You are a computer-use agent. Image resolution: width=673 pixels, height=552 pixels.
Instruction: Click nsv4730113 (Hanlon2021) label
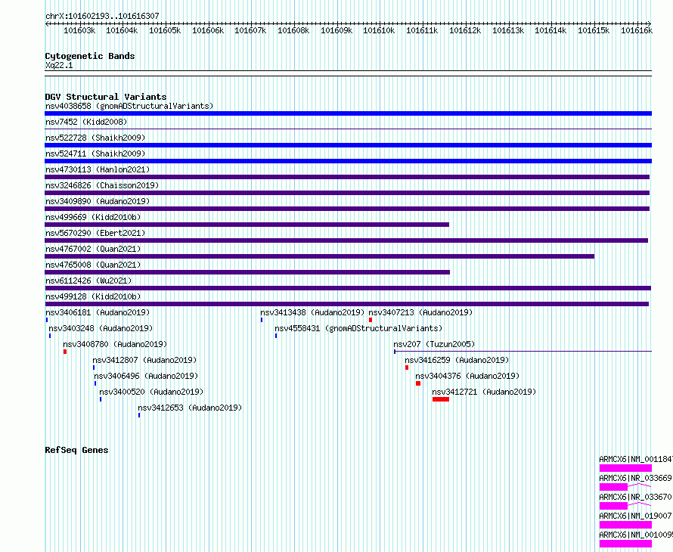98,169
